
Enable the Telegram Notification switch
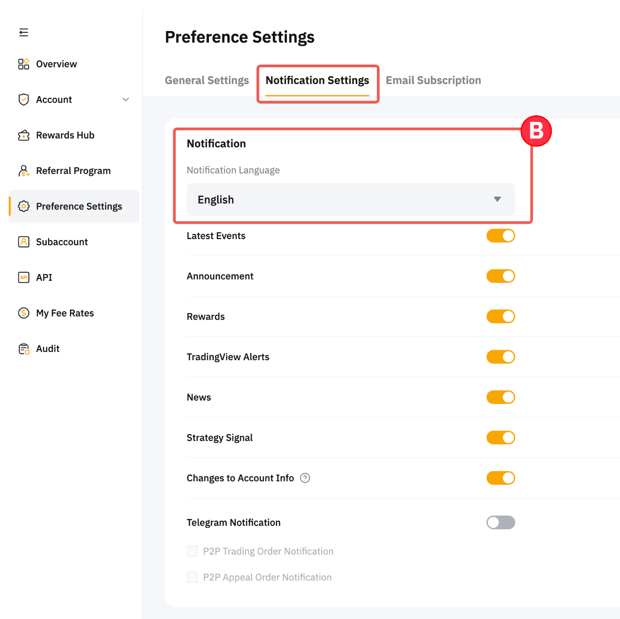[x=501, y=522]
